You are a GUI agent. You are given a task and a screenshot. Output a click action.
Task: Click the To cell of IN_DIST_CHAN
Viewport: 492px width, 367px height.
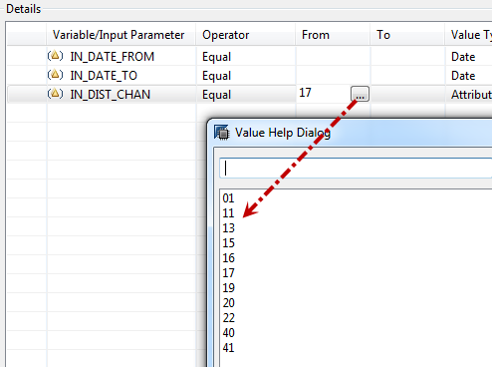point(407,94)
